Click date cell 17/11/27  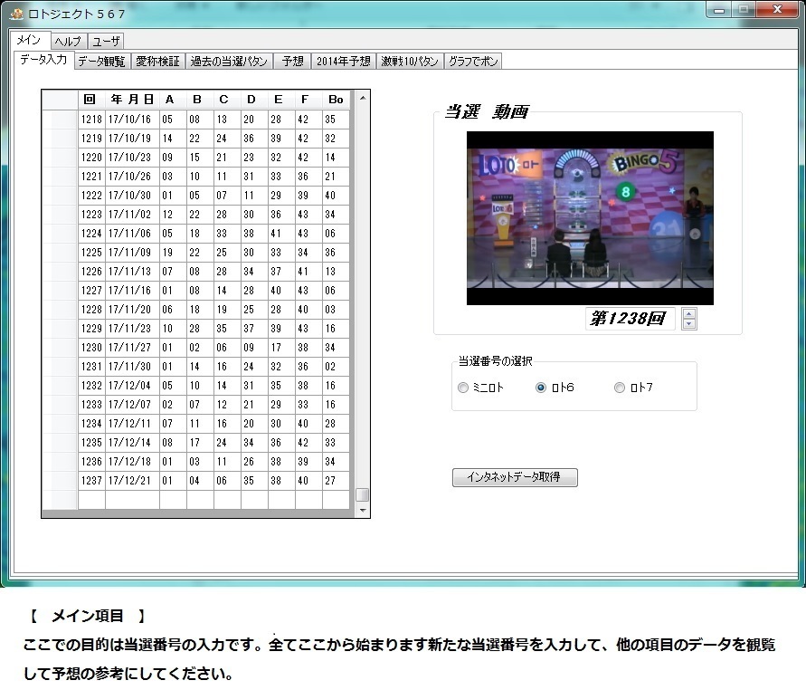(132, 348)
